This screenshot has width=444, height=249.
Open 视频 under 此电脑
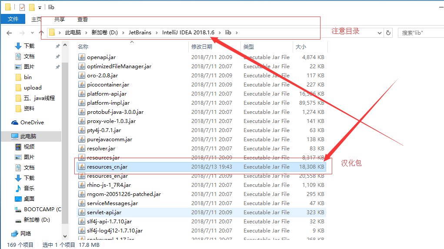[29, 147]
